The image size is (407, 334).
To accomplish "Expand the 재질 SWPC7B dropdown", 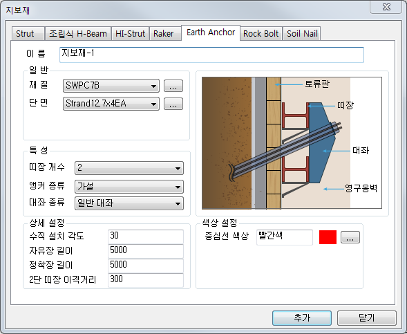I will 111,86.
